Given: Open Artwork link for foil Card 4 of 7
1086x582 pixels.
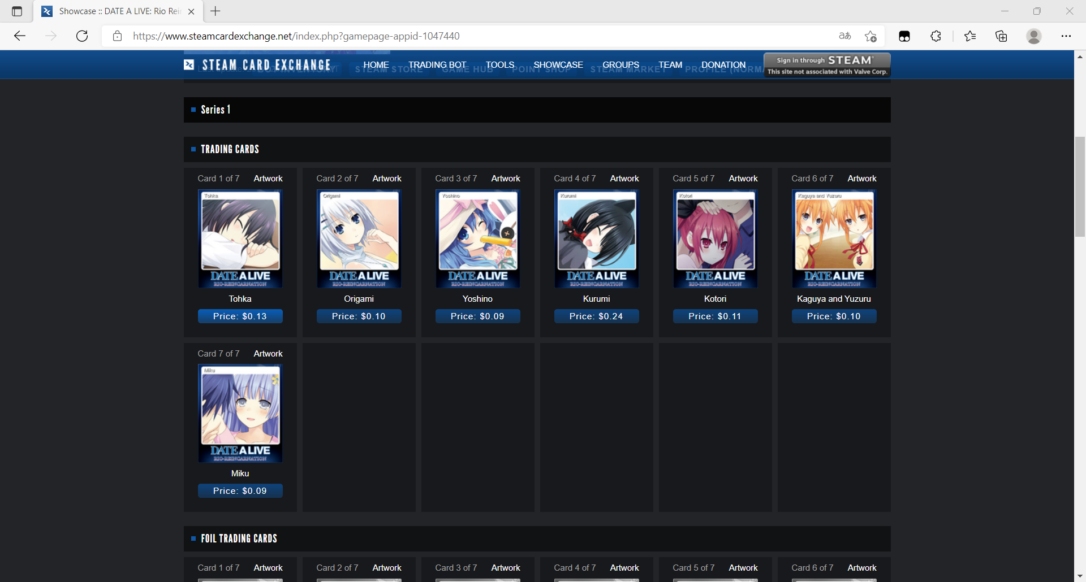Looking at the screenshot, I should [624, 568].
